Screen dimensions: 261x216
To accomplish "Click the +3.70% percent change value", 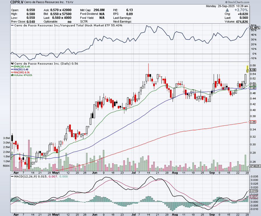I will click(241, 10).
